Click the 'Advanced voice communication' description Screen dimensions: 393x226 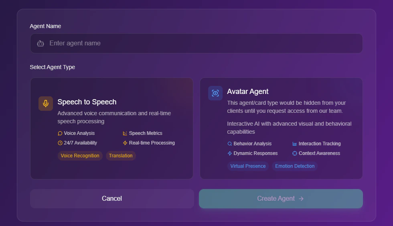tap(114, 117)
